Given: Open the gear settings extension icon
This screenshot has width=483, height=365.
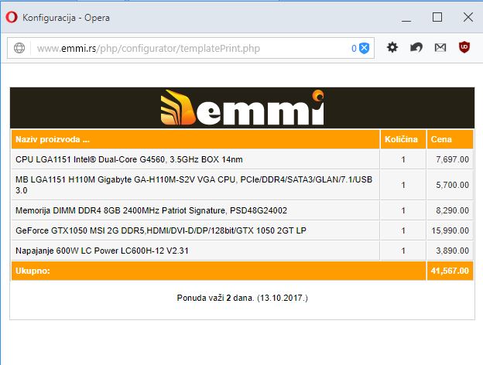Looking at the screenshot, I should point(392,47).
